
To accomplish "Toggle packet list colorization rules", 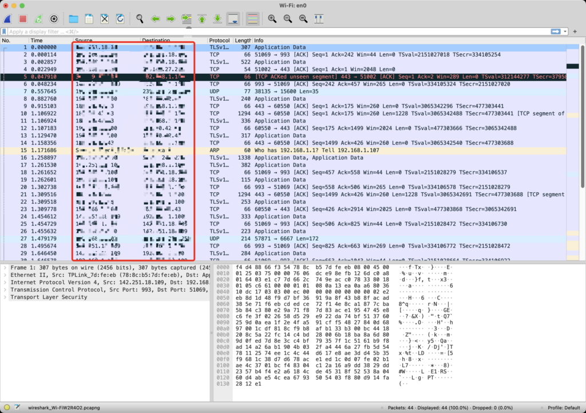I will click(x=252, y=19).
